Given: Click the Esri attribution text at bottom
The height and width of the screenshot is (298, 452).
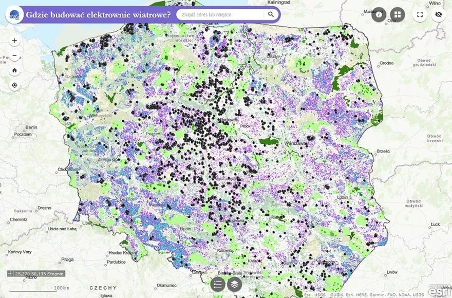Looking at the screenshot, I should coord(364,295).
